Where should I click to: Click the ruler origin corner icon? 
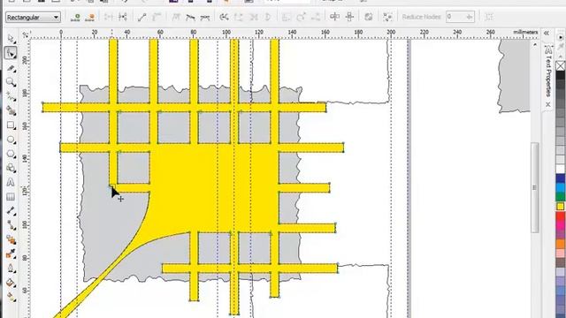click(26, 34)
